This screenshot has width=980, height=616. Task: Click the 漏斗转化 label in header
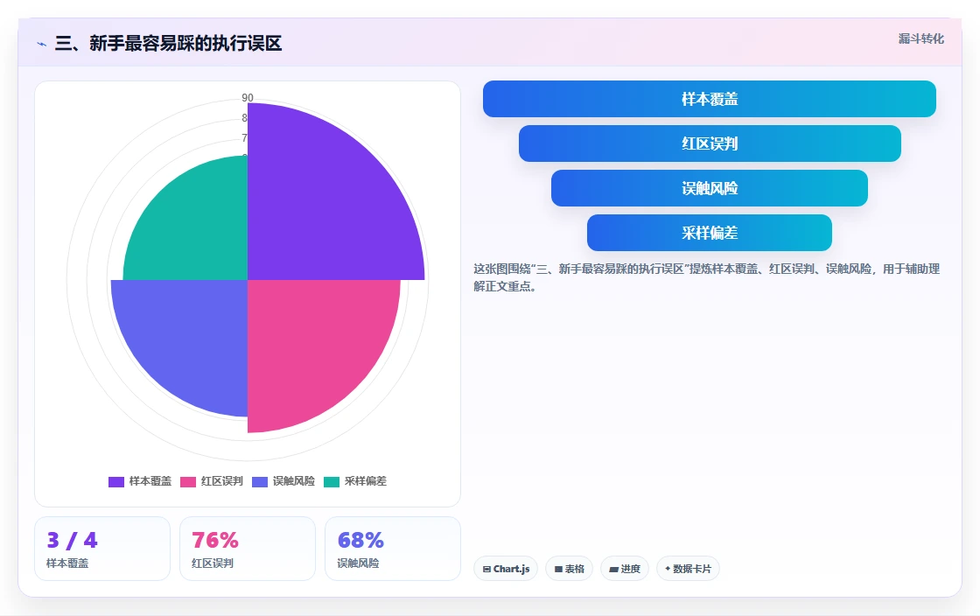click(921, 38)
